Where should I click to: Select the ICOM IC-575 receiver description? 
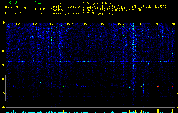pos(114,10)
